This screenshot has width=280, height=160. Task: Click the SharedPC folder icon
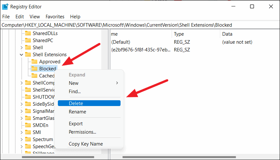(x=28, y=40)
